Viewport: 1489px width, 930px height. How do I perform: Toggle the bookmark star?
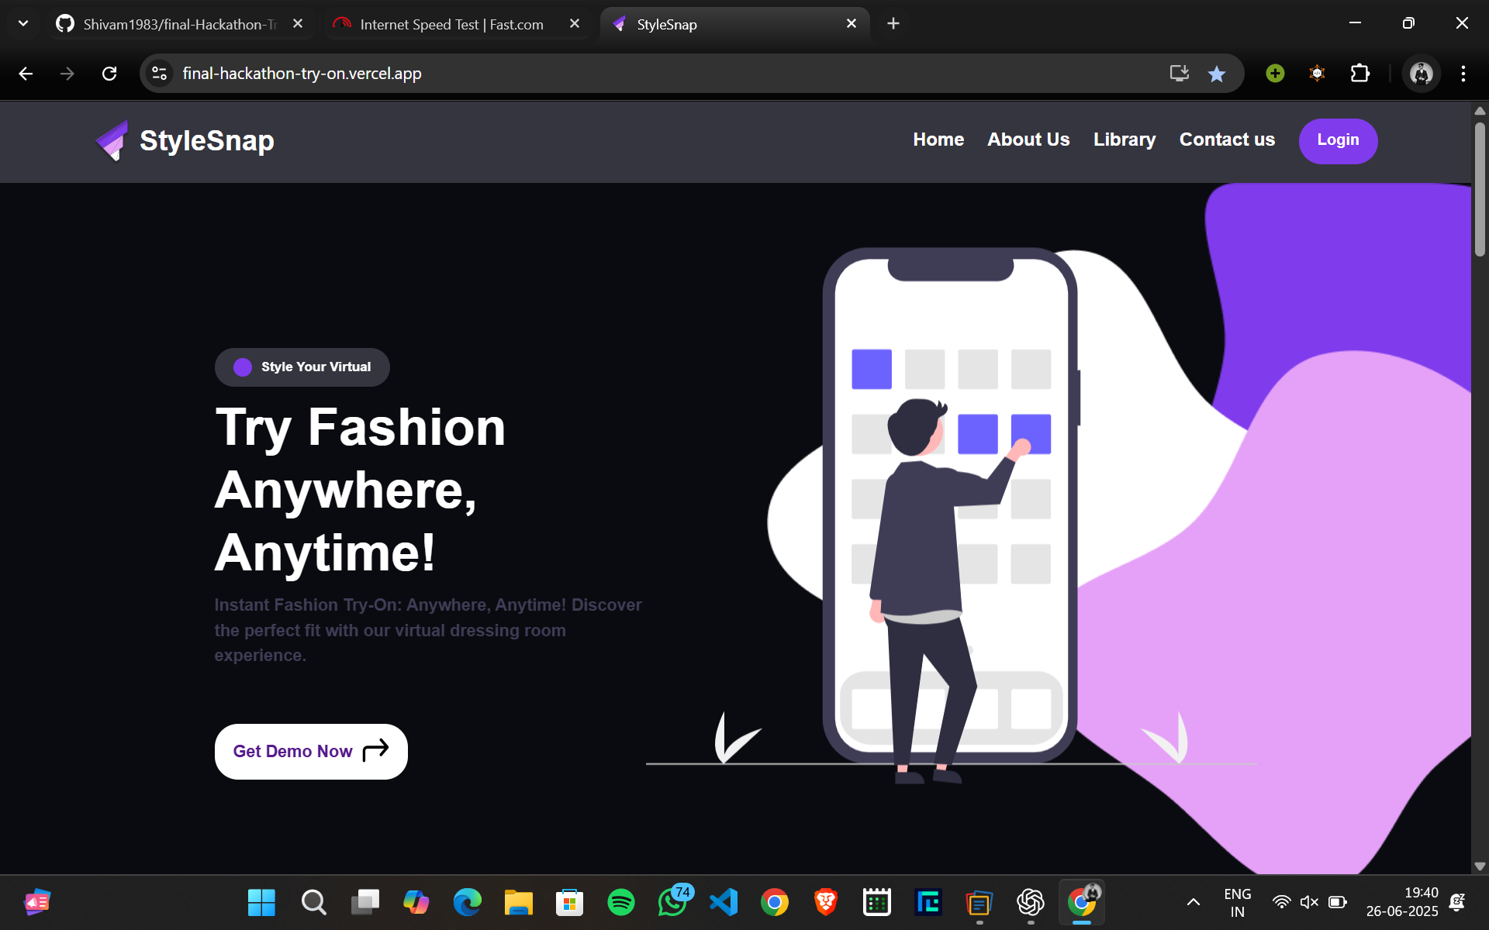click(1217, 74)
